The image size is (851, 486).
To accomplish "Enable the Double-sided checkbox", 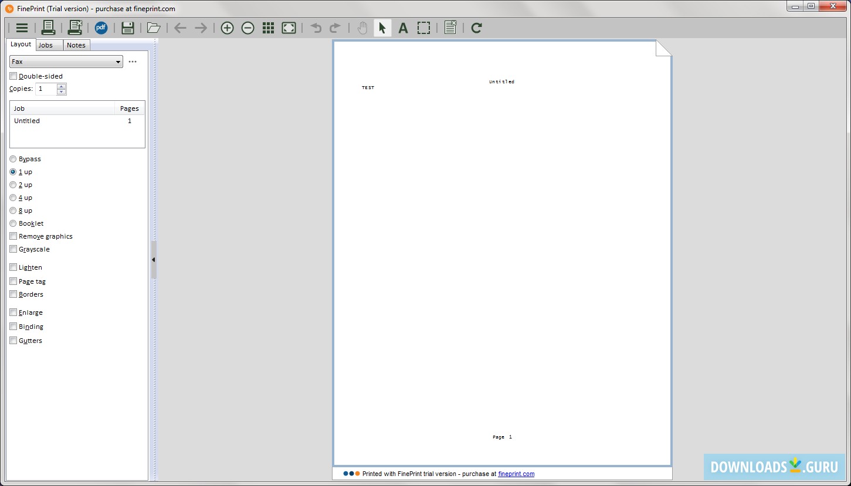I will pyautogui.click(x=13, y=76).
